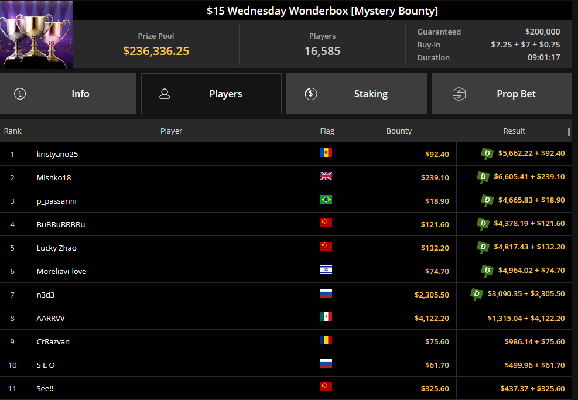The width and height of the screenshot is (578, 400).
Task: Select player BuBBuBBBBu
Action: pos(61,224)
